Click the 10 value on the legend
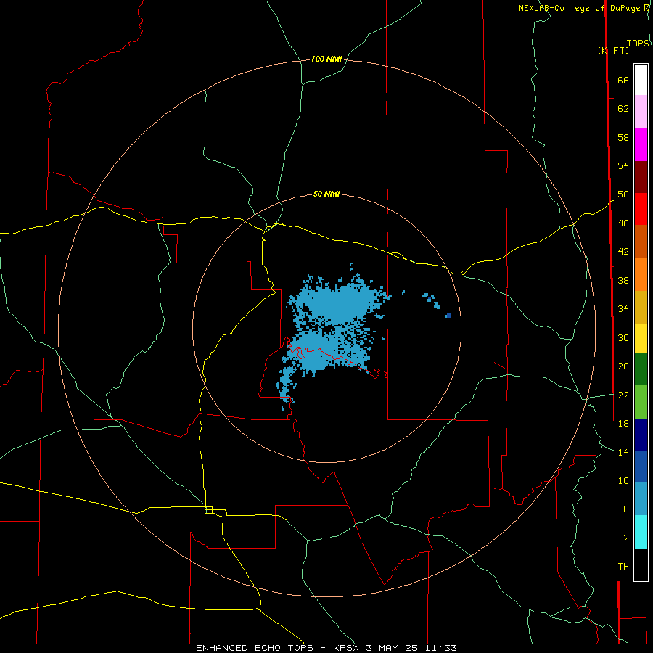This screenshot has height=653, width=653. [623, 481]
